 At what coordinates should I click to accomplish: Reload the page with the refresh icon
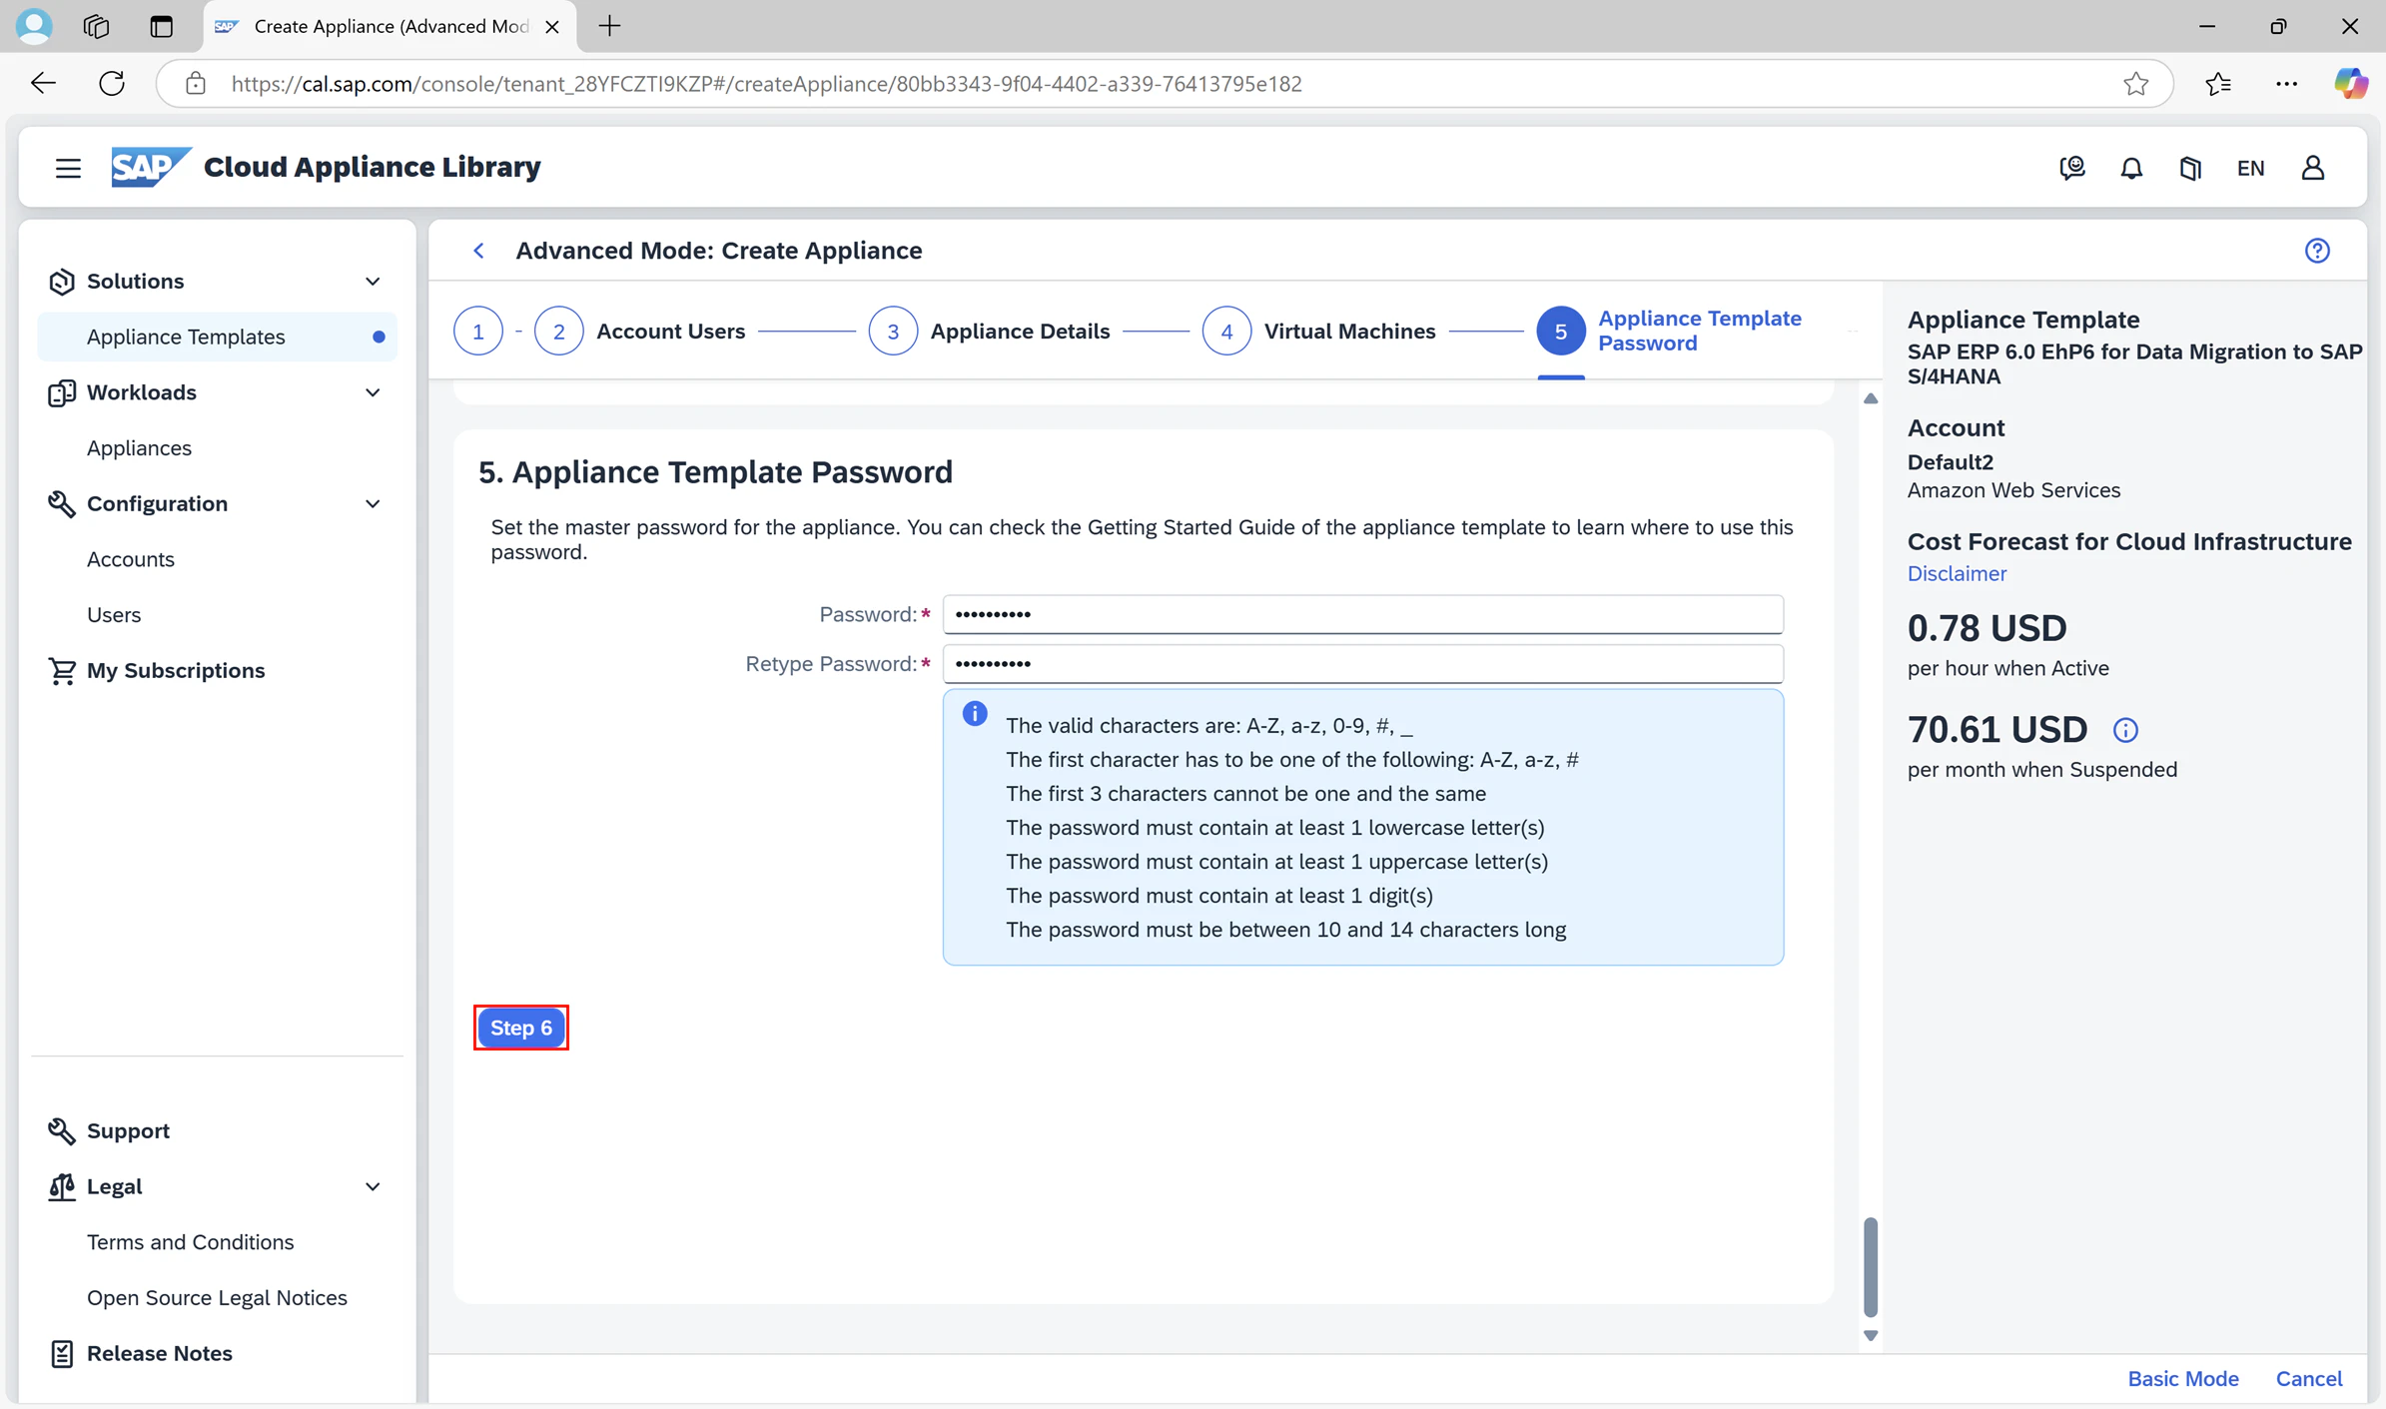[x=112, y=83]
